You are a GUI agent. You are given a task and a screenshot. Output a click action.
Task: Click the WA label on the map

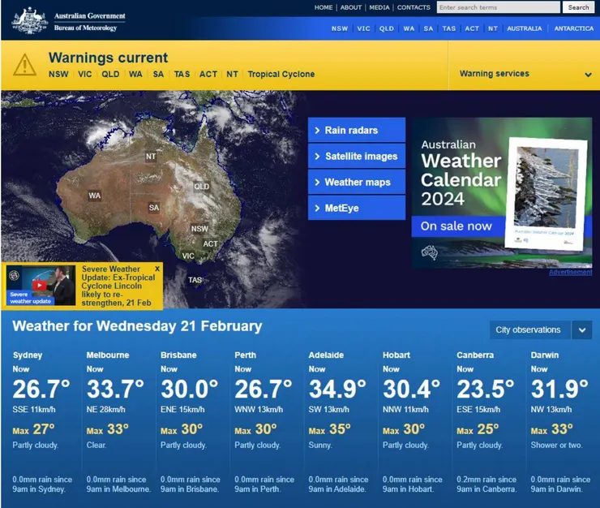[x=95, y=196]
